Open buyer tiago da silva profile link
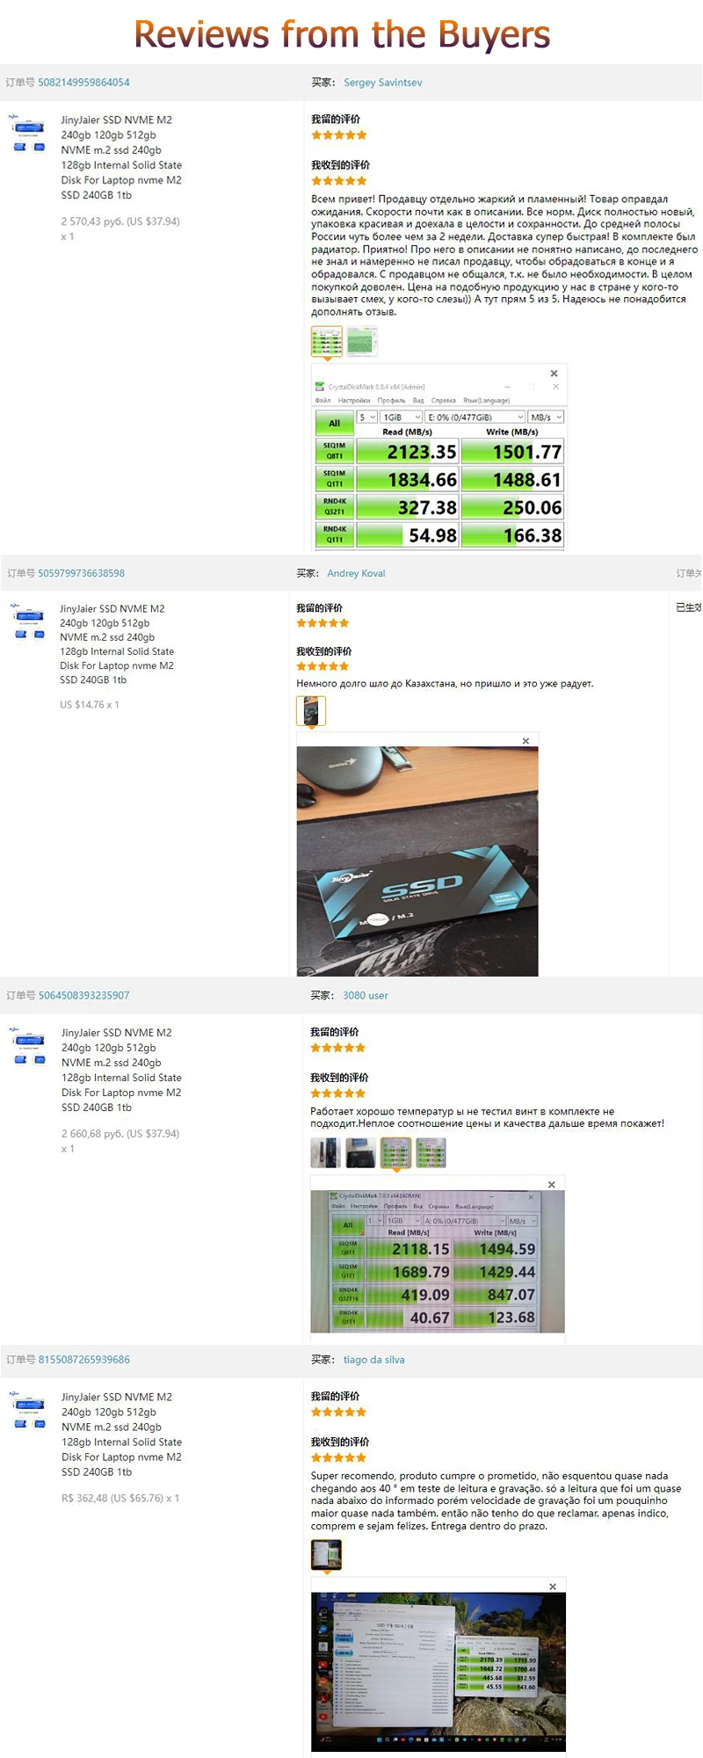The width and height of the screenshot is (703, 1758). pyautogui.click(x=374, y=1359)
